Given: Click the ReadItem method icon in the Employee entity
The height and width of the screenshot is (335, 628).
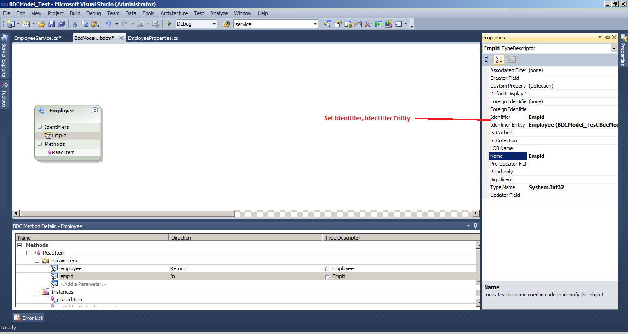Looking at the screenshot, I should coord(49,152).
